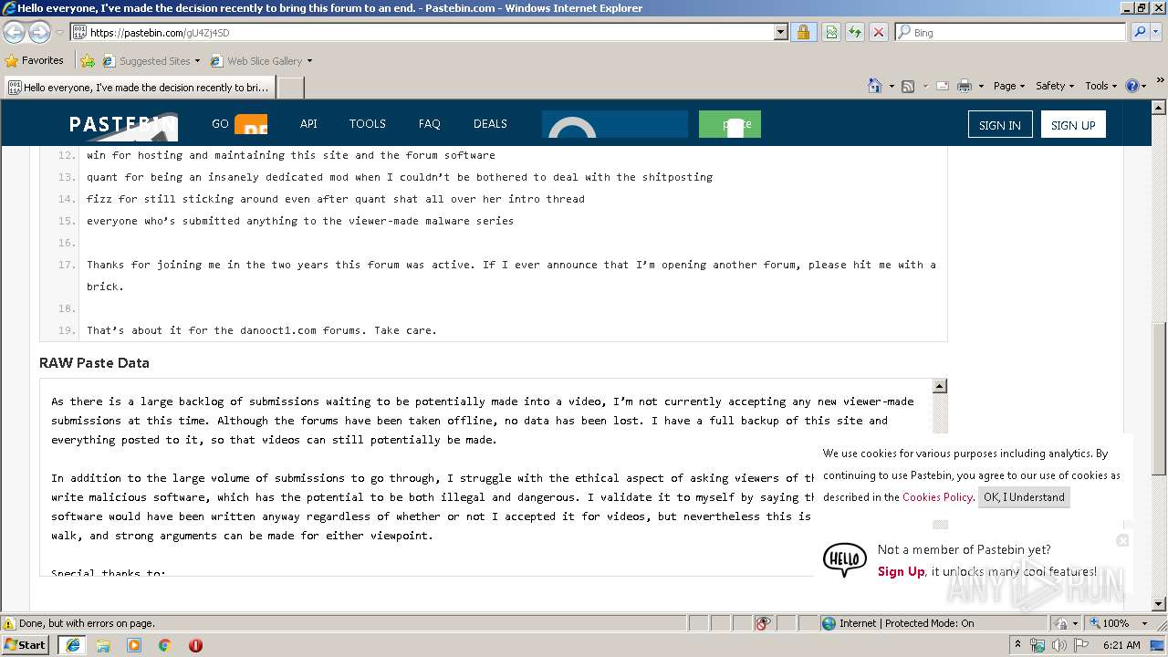
Task: Click the Internet zone globe icon
Action: 829,623
